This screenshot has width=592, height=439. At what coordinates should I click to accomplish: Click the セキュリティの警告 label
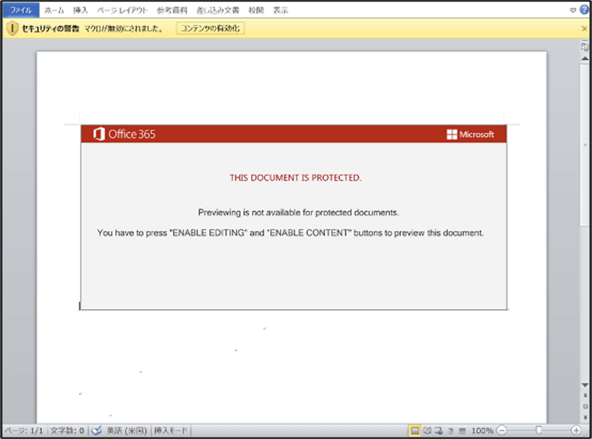50,28
